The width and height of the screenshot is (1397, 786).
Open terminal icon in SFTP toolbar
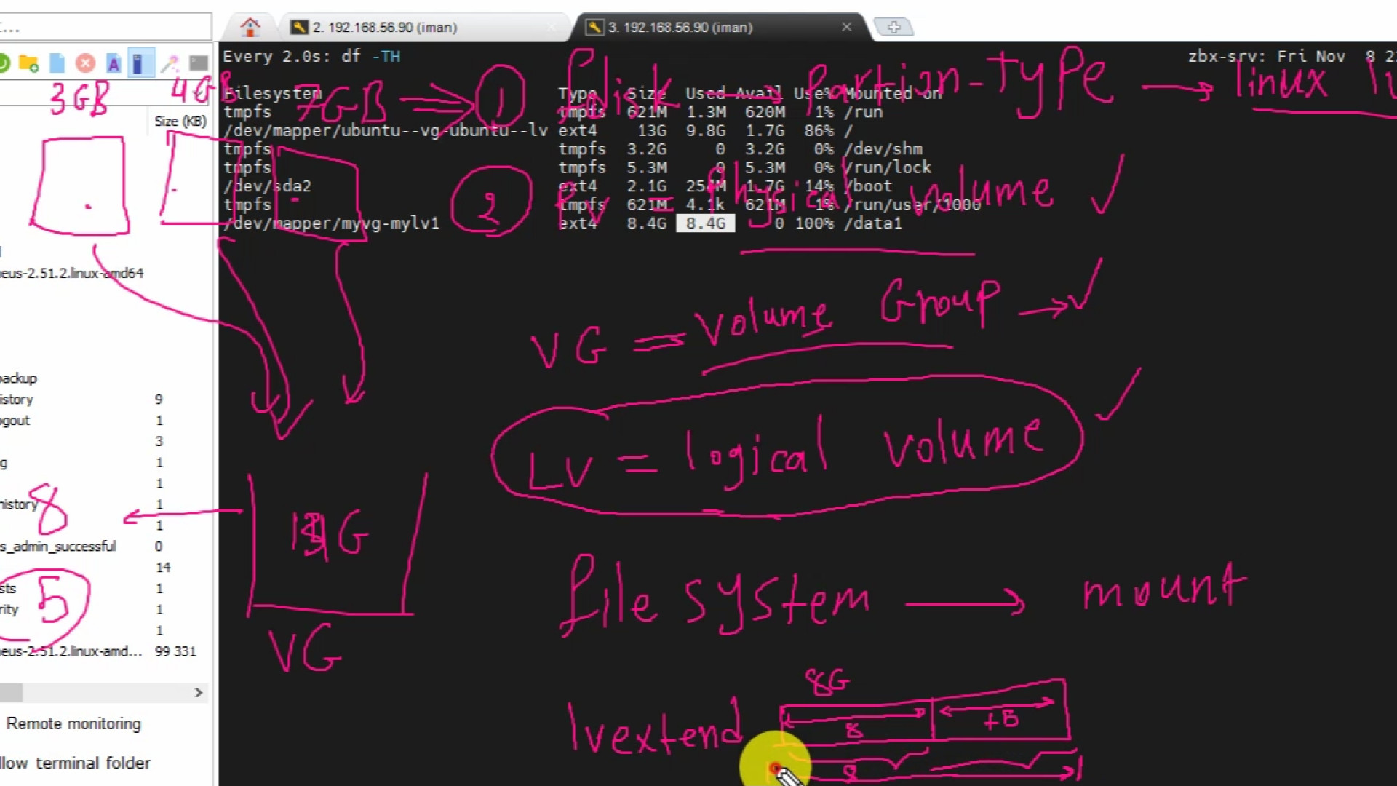(x=198, y=64)
